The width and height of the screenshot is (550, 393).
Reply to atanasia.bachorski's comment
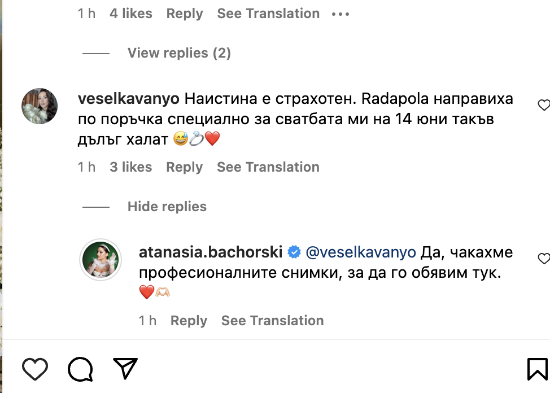tap(189, 321)
